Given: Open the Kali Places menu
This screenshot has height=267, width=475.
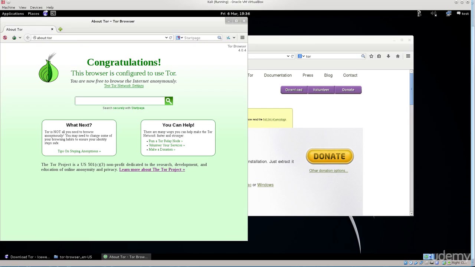Looking at the screenshot, I should tap(33, 13).
